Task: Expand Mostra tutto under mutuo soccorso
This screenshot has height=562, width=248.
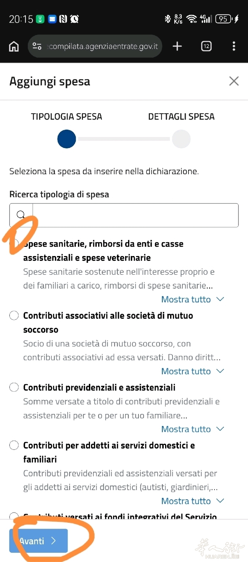Action: pos(192,371)
